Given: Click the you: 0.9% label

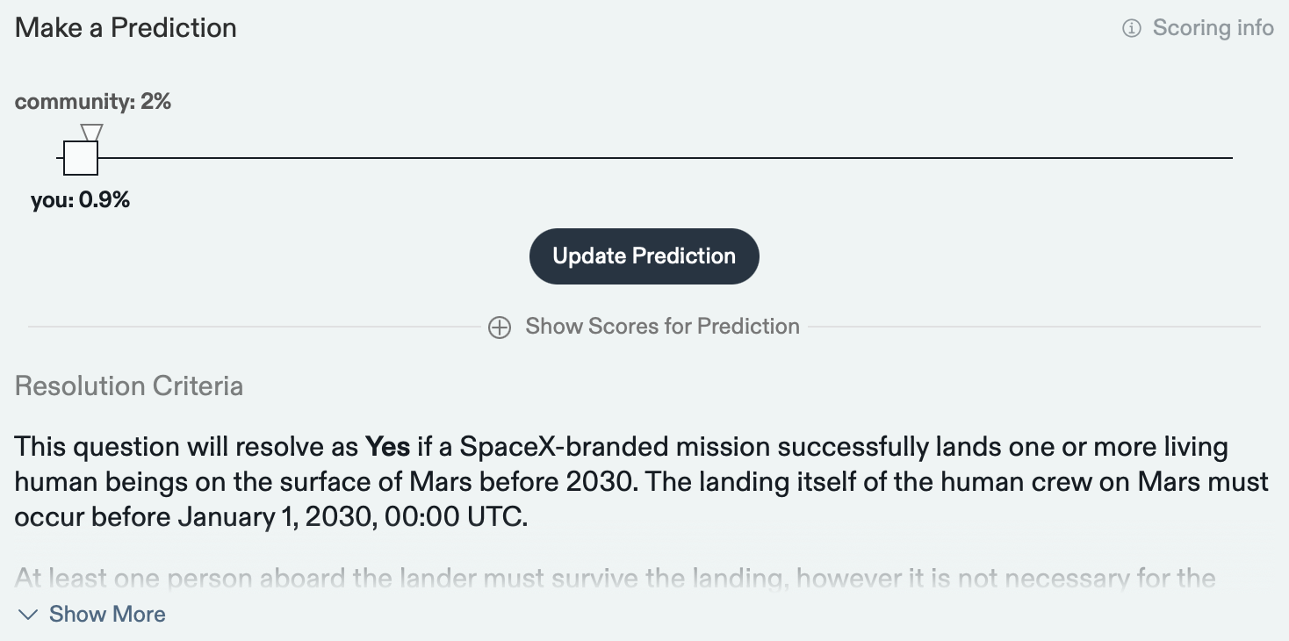Looking at the screenshot, I should 80,200.
